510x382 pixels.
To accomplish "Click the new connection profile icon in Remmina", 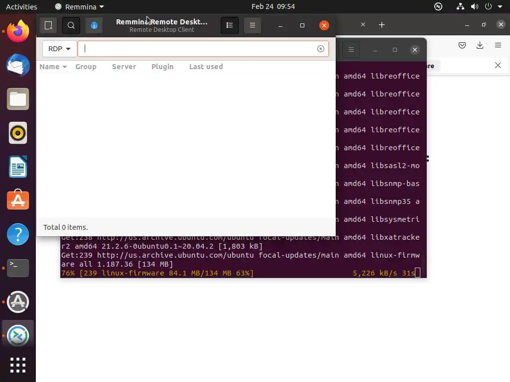I will (x=48, y=25).
